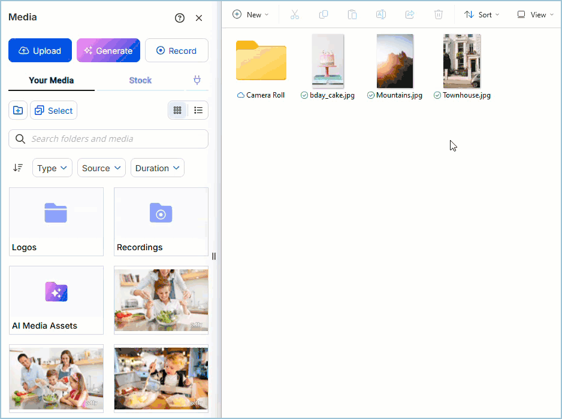This screenshot has width=562, height=419.
Task: Click the Search folders and media field
Action: (114, 139)
